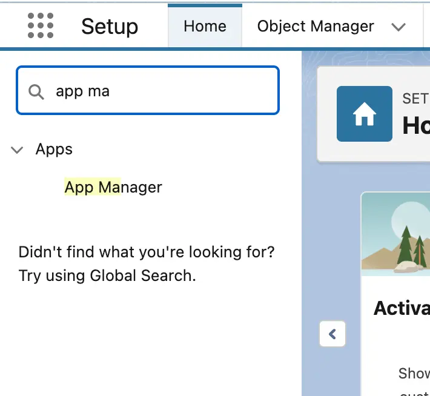This screenshot has height=396, width=430.
Task: Click the "Try using Global Search" text
Action: point(107,276)
